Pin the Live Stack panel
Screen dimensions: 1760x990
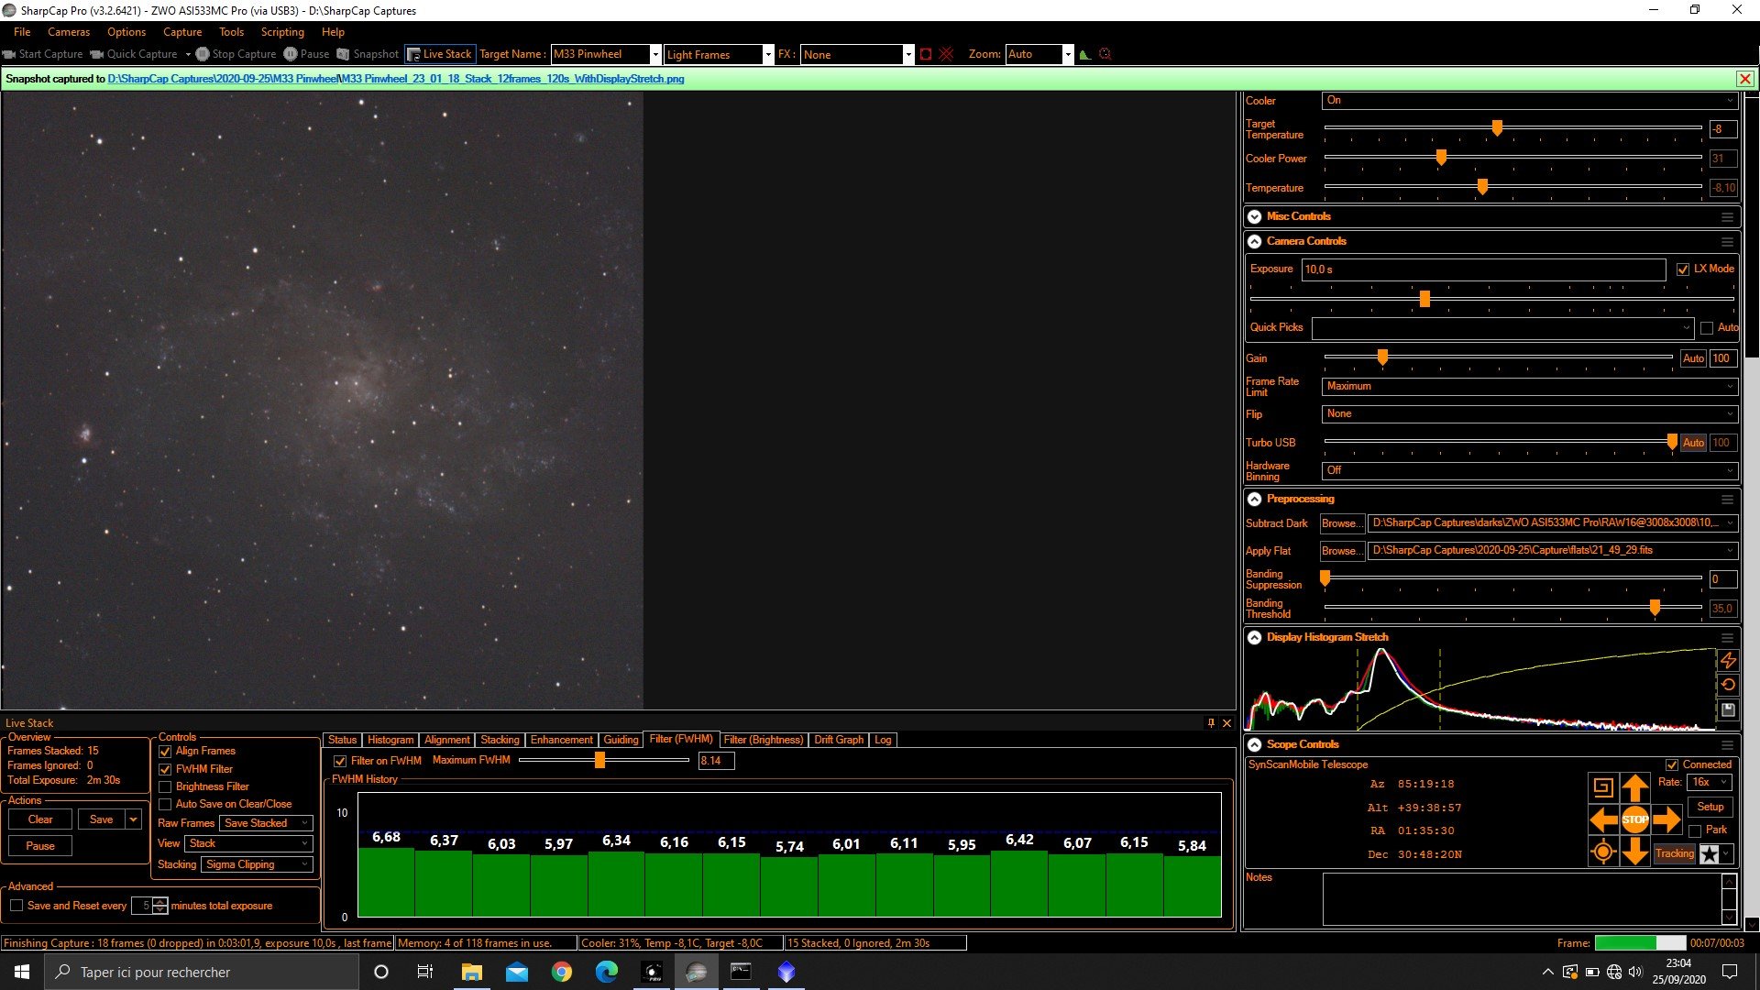coord(1210,723)
